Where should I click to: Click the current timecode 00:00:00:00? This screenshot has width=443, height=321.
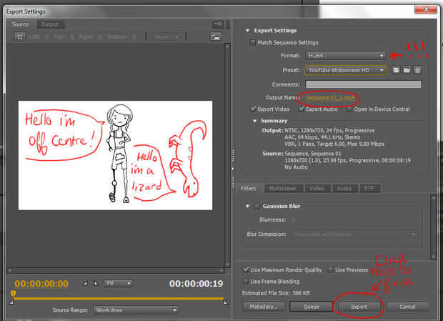tap(41, 284)
